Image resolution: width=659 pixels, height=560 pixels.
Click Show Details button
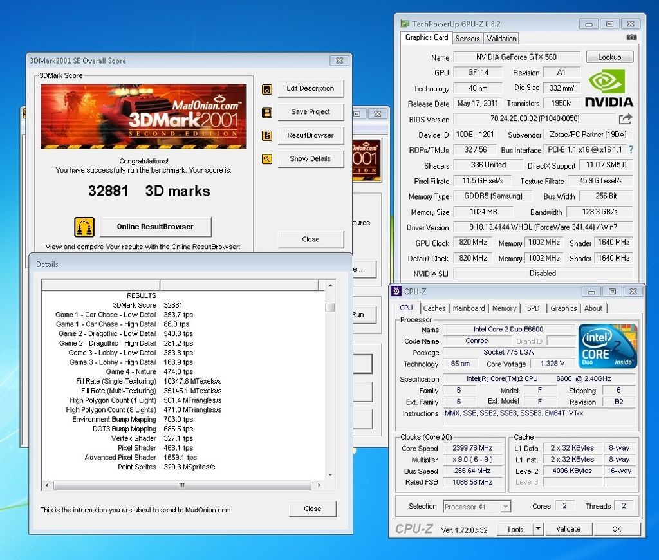311,159
